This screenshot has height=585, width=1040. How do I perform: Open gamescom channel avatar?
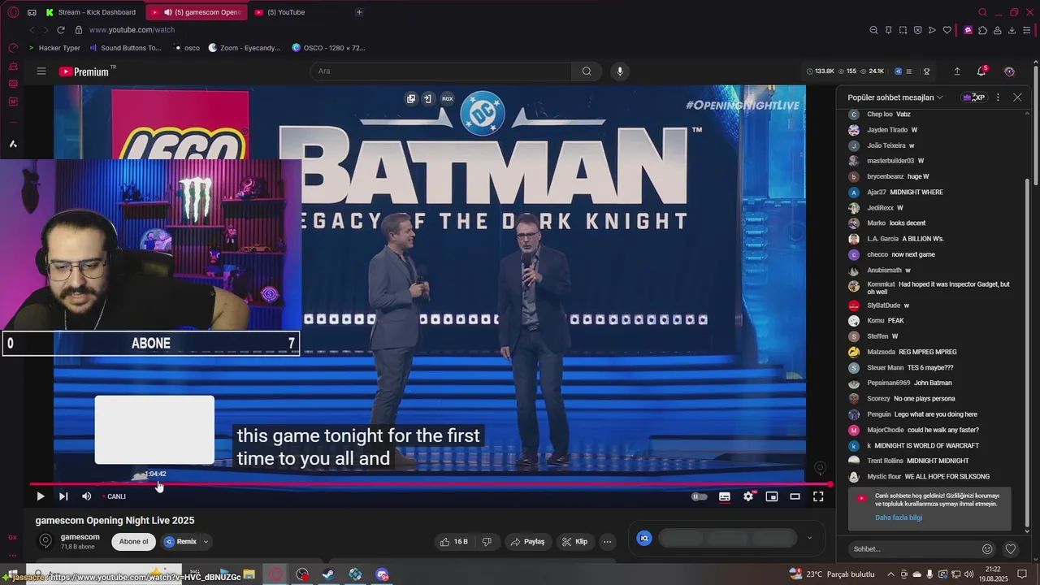pos(45,541)
